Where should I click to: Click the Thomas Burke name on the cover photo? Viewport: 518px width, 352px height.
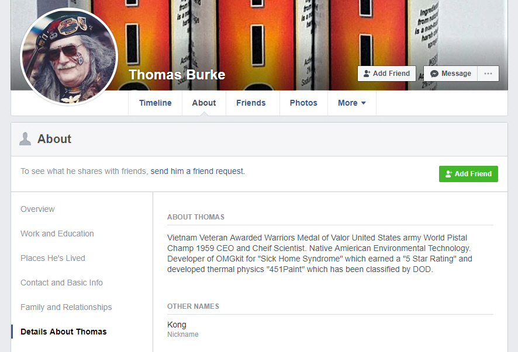click(177, 75)
